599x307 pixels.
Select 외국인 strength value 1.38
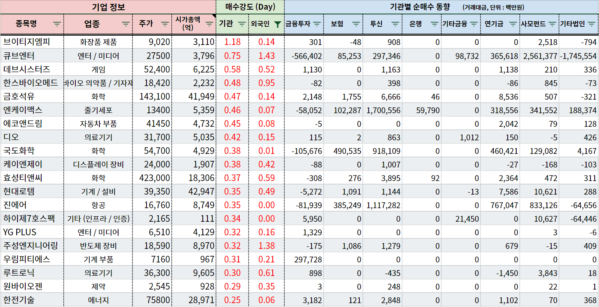tap(266, 245)
